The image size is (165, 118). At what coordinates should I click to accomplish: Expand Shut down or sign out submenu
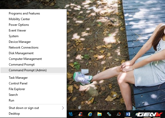[x=33, y=108]
